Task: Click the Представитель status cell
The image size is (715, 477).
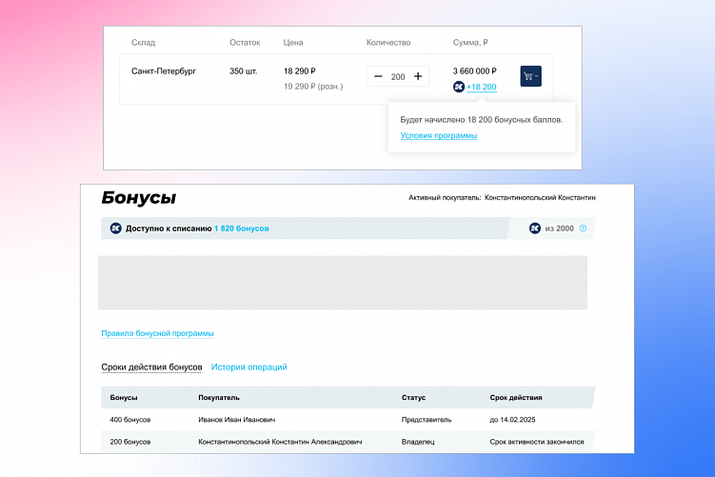Action: point(427,420)
